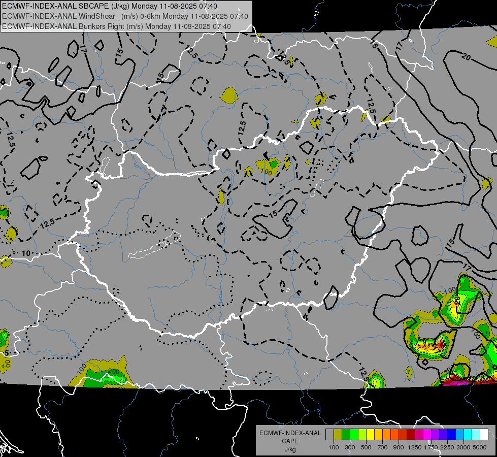Click the ECMWF-INDEX-ANAL legend heading

pos(290,433)
